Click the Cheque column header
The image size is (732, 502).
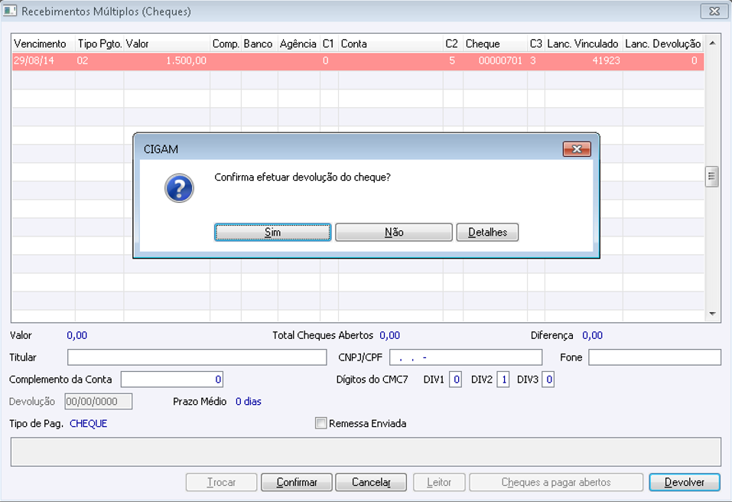[x=496, y=44]
